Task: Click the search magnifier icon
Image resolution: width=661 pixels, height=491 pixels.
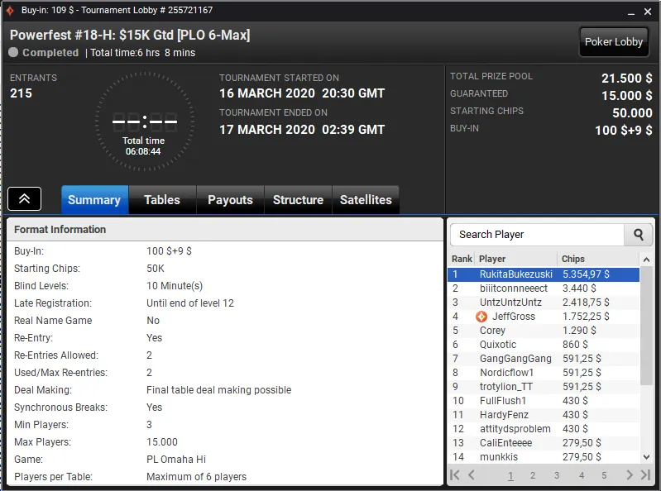Action: click(x=638, y=235)
